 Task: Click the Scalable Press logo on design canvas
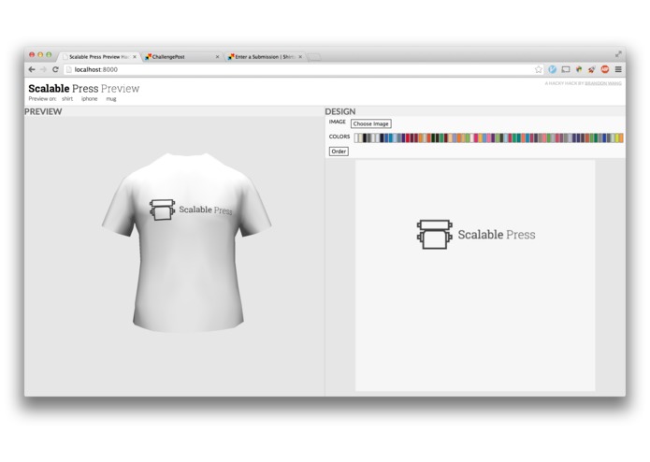[x=476, y=235]
